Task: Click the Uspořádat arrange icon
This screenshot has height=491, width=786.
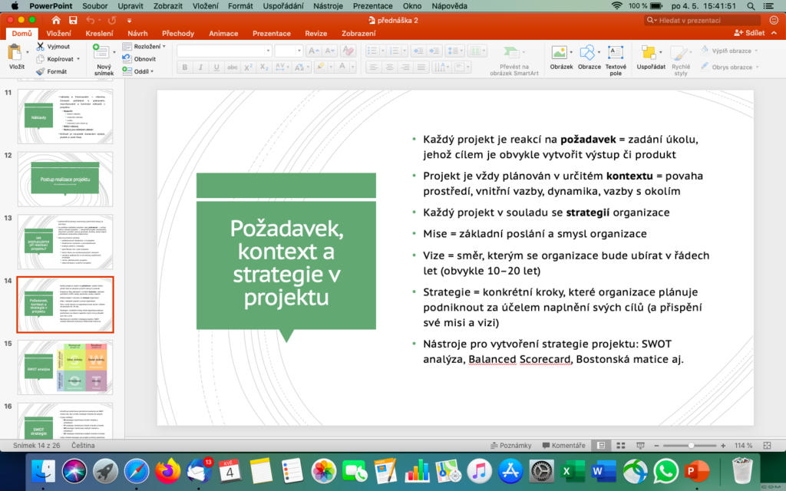Action: pos(650,54)
